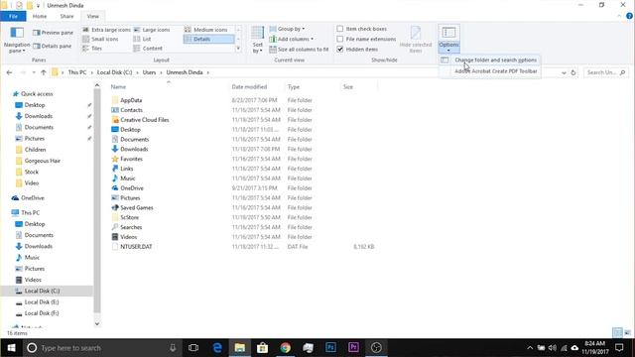Collapse the ribbon with the caret
Image resolution: width=635 pixels, height=357 pixels.
(619, 16)
